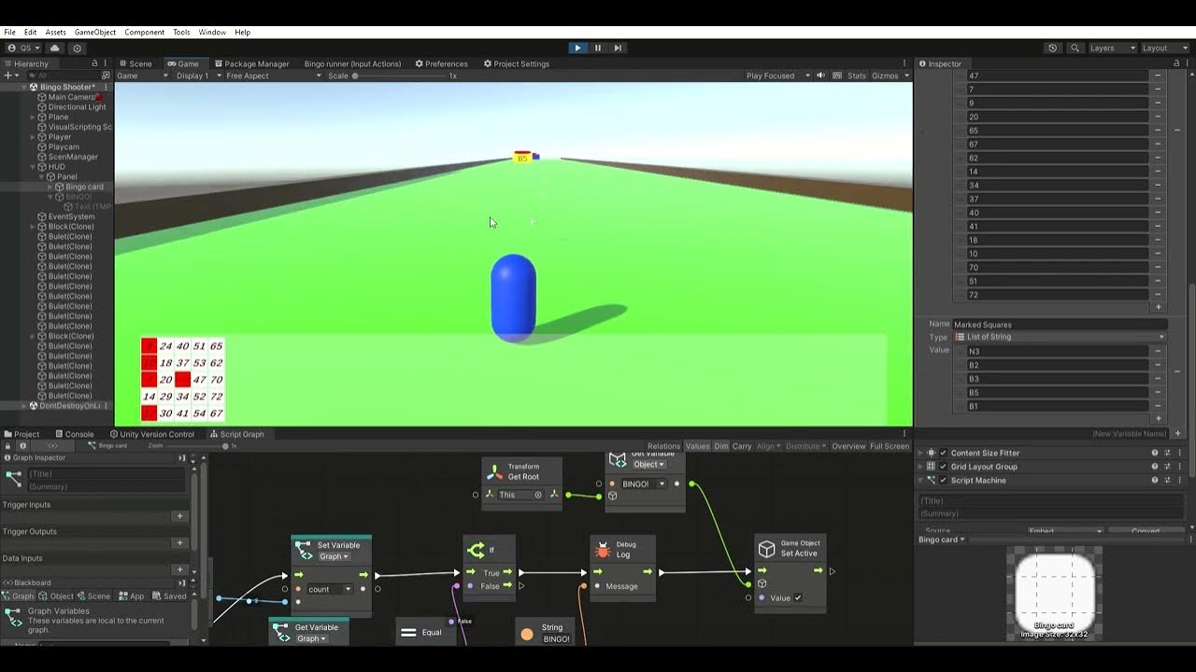Toggle the Script Graph lock icon
Viewport: 1196px width, 672px height.
coord(9,446)
